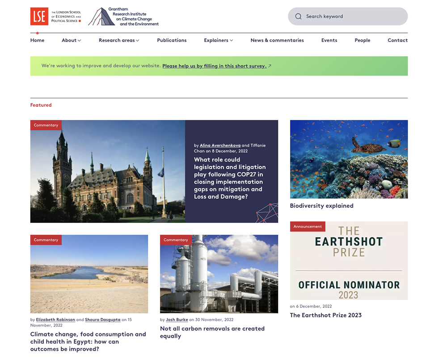Open The Earthshot Prize 2023 article

(x=325, y=315)
